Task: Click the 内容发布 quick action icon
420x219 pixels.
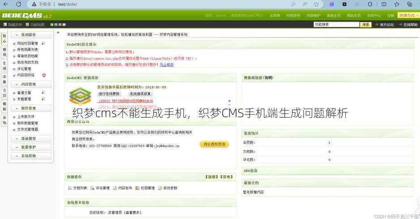Action: click(115, 188)
